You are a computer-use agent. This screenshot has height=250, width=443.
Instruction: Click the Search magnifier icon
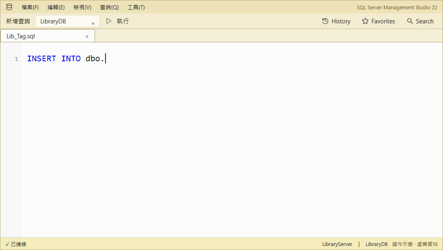point(410,21)
